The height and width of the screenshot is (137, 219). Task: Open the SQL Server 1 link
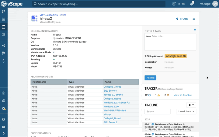[x=110, y=91]
